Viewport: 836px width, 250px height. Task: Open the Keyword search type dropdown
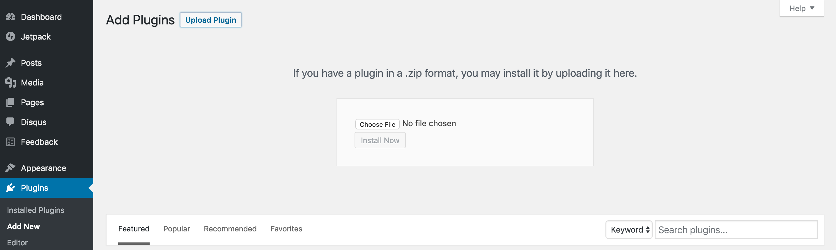[x=629, y=230]
